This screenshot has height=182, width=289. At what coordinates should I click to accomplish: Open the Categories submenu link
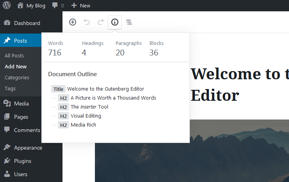(17, 77)
